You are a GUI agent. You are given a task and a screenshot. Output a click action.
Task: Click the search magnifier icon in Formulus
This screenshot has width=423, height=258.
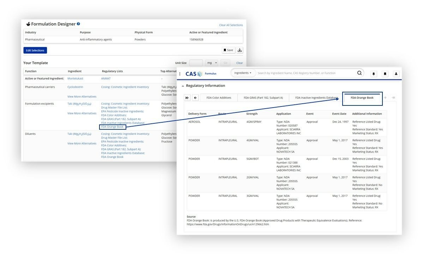(x=359, y=73)
